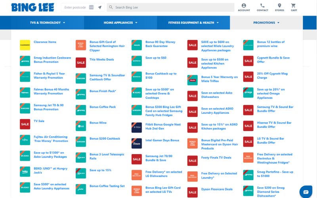Open Bonus Cashback up to $100 link

(x=161, y=76)
